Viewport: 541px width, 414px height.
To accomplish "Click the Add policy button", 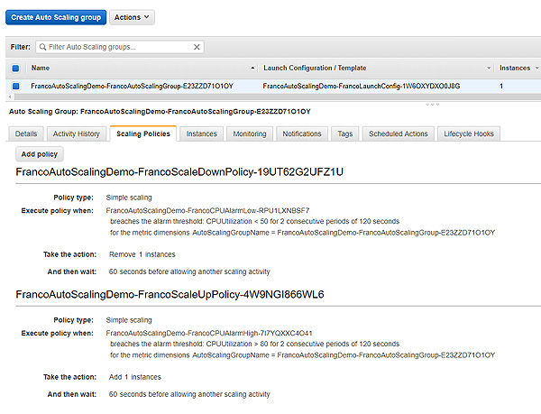I will coord(40,154).
